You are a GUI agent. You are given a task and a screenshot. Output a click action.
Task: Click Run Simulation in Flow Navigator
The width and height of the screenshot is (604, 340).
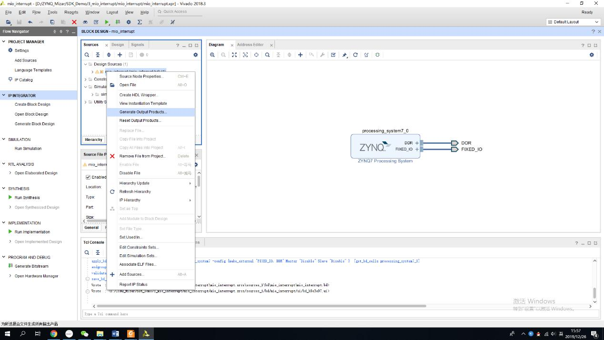click(x=28, y=149)
